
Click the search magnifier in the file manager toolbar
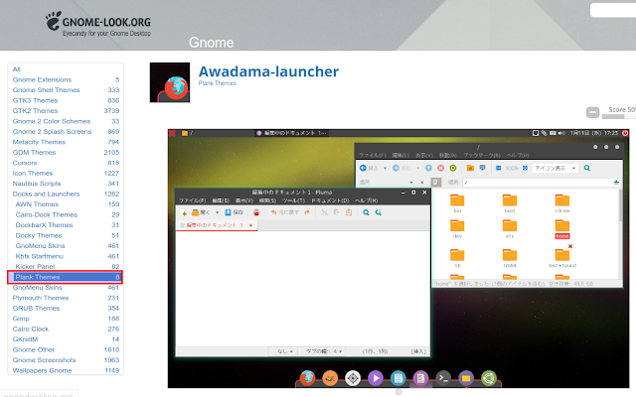click(587, 168)
